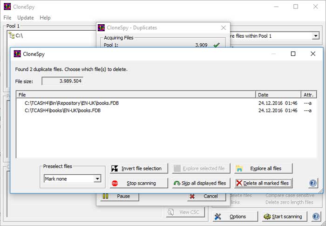326x226 pixels.
Task: Click the Explore selected file button
Action: point(201,168)
